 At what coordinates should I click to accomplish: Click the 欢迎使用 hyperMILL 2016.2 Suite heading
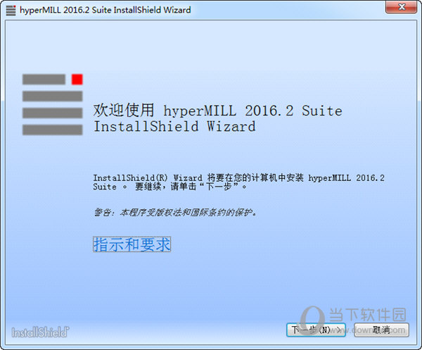218,118
